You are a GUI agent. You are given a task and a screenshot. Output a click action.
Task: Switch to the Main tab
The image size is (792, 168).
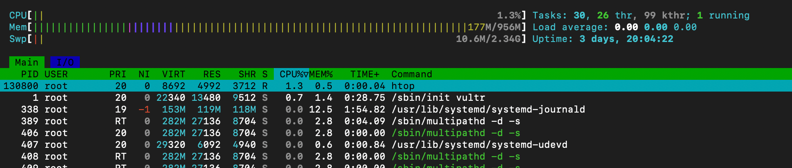pos(26,62)
